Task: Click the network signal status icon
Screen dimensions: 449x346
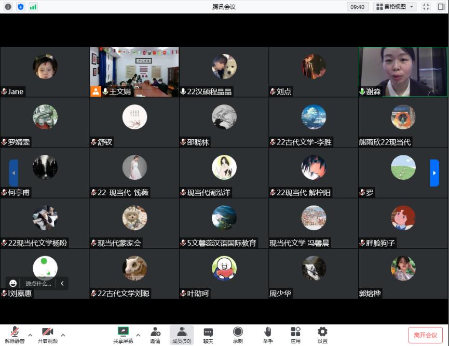Action: click(33, 7)
